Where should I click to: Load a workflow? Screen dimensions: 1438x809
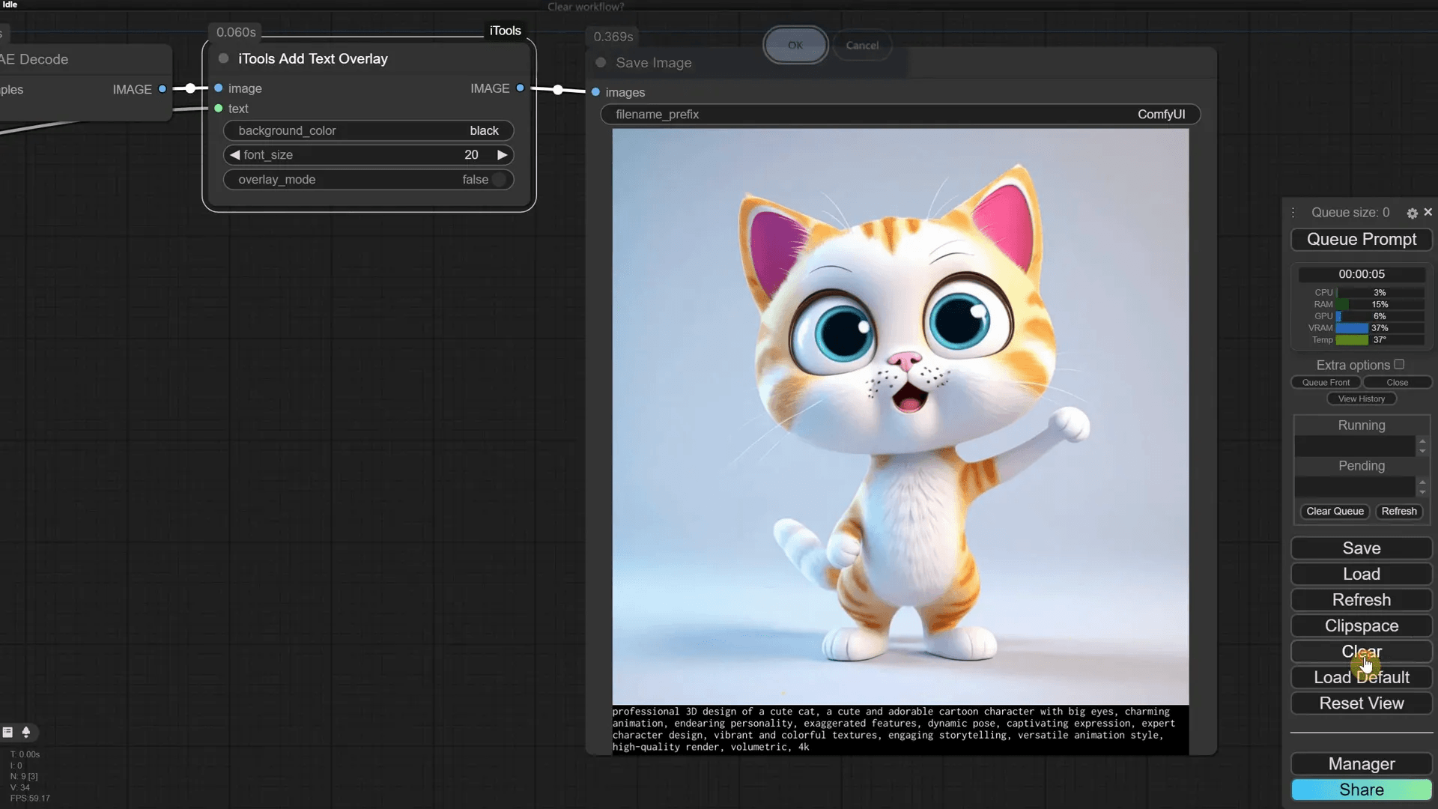(x=1362, y=575)
